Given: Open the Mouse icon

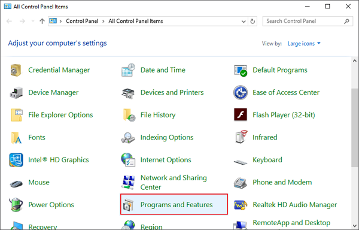Looking at the screenshot, I should coord(16,183).
